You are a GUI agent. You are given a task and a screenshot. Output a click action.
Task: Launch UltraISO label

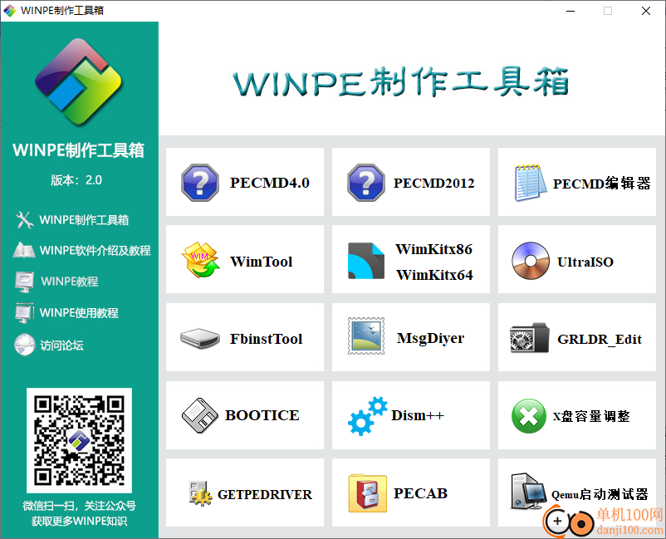pyautogui.click(x=585, y=262)
